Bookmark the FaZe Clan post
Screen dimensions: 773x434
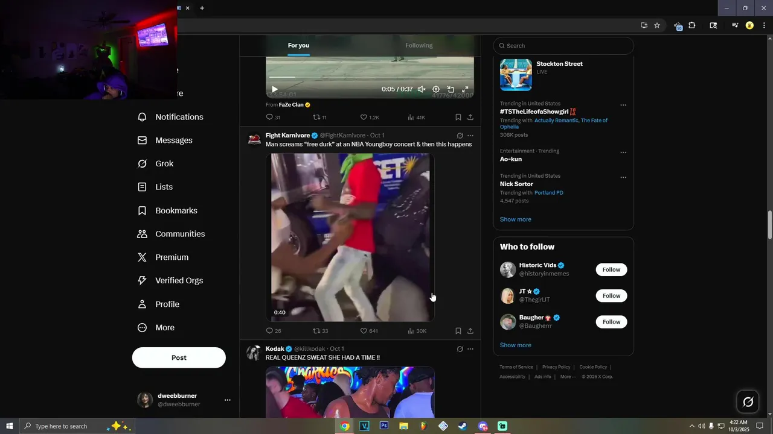pyautogui.click(x=458, y=118)
